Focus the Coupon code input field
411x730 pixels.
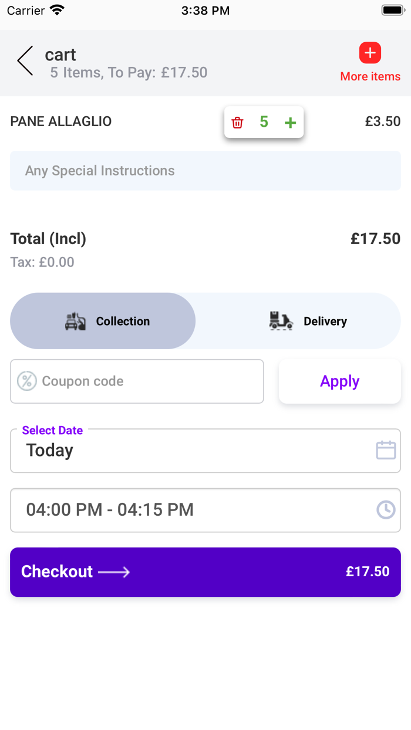coord(147,381)
